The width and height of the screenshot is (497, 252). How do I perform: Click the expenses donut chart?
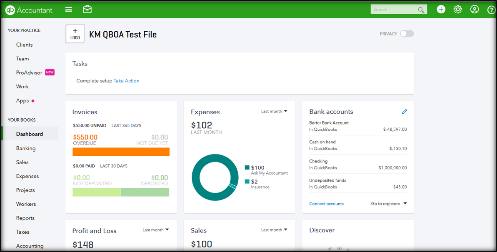coord(215,177)
